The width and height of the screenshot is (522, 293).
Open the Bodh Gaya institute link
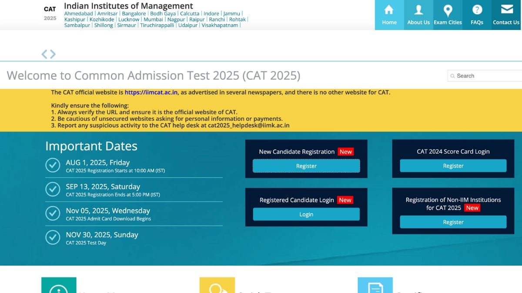click(x=163, y=14)
